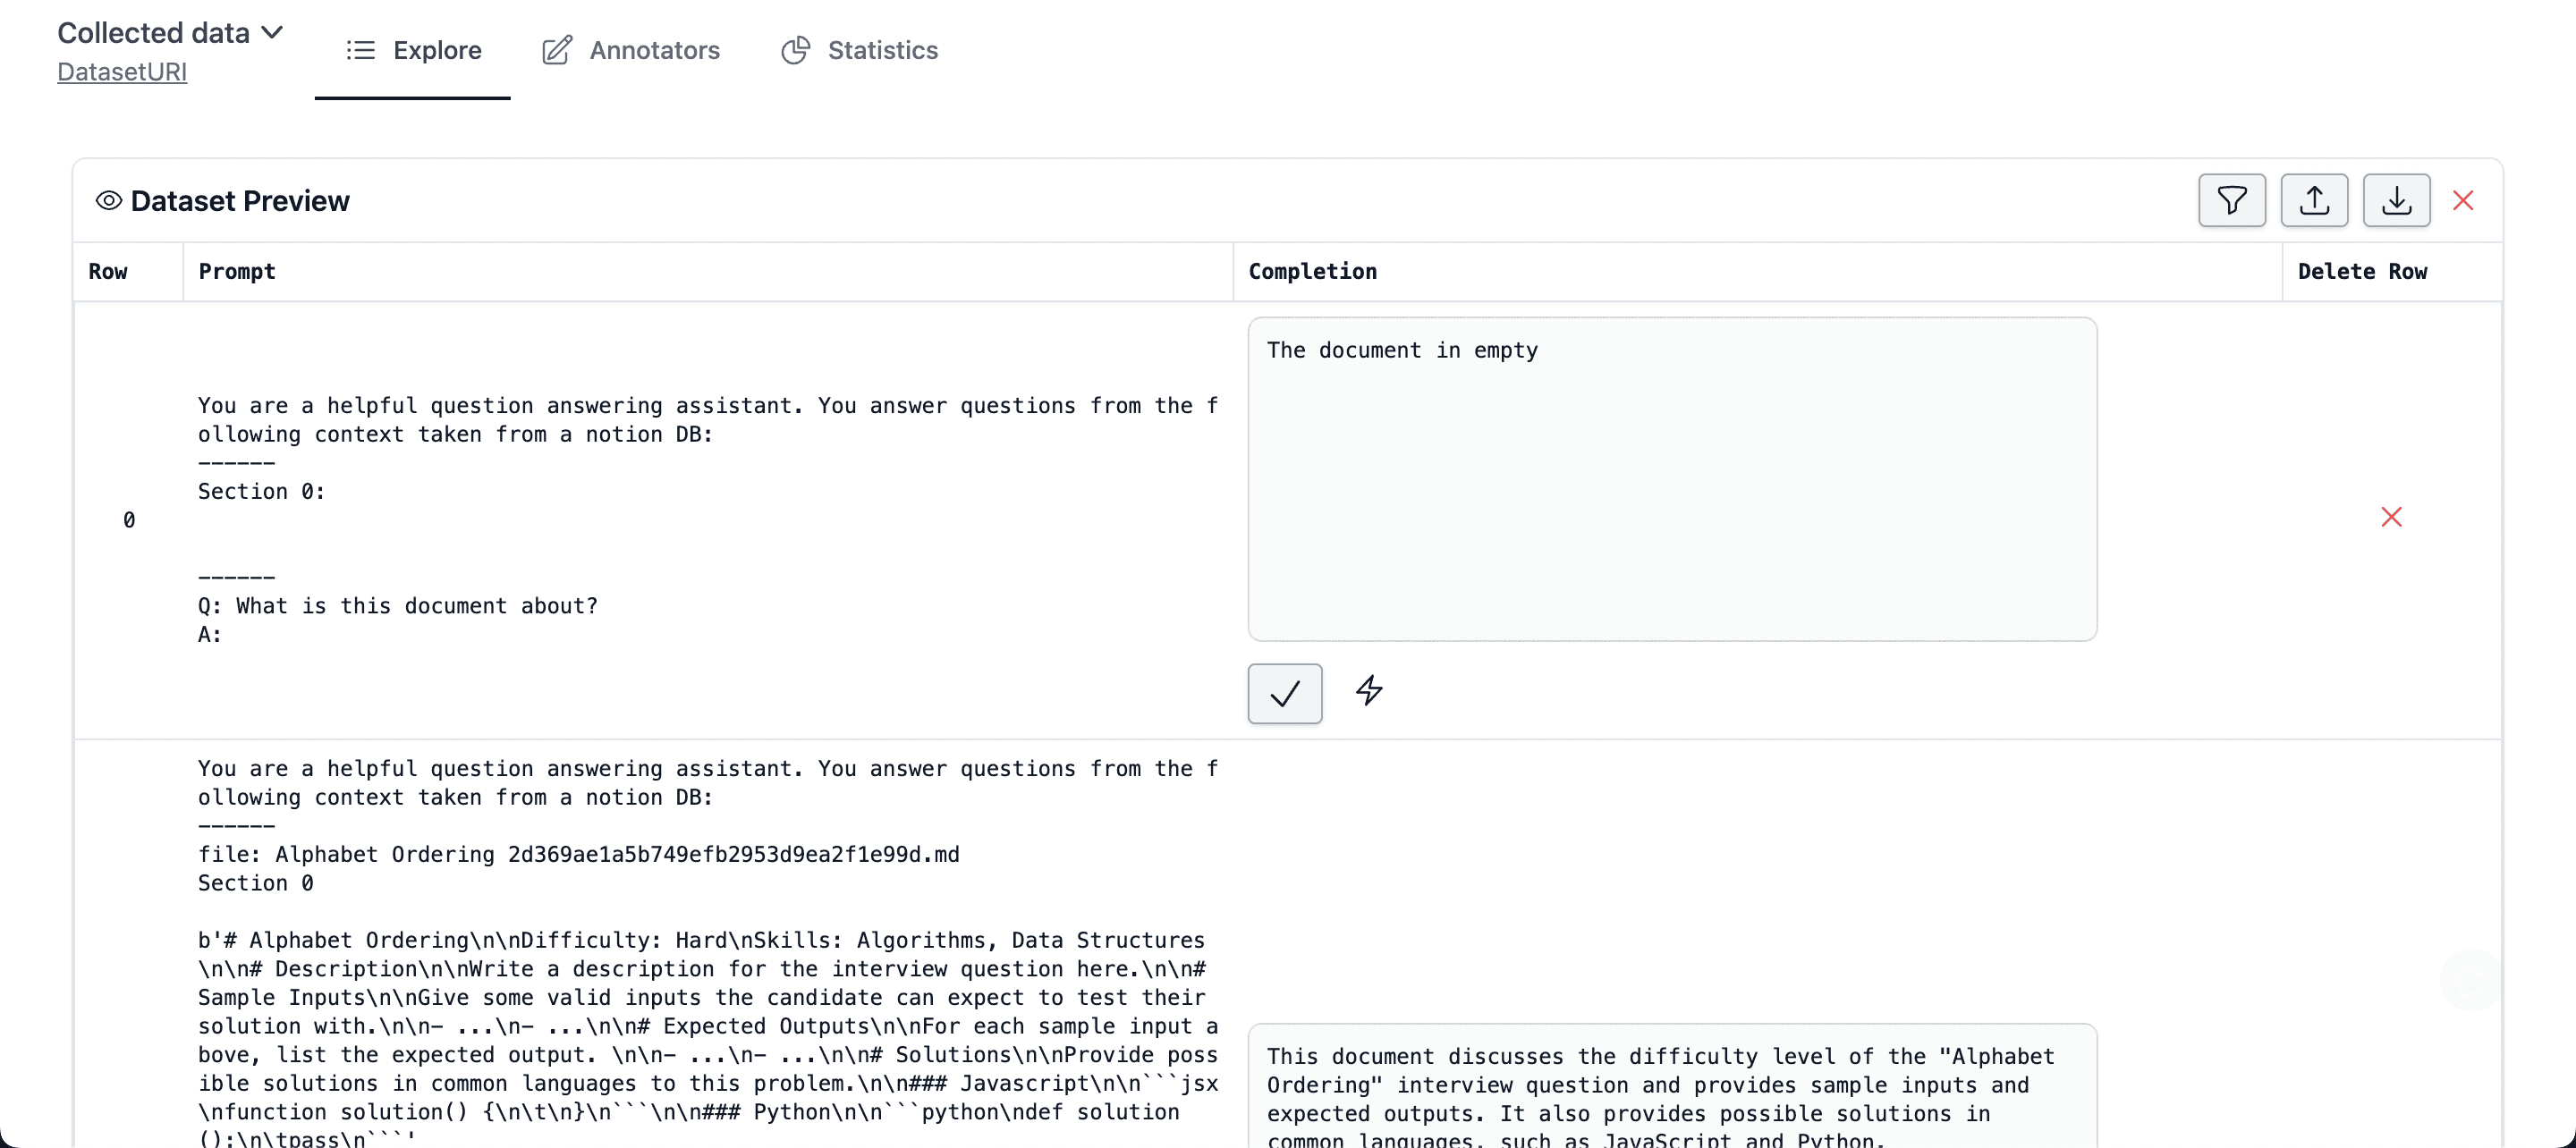This screenshot has width=2576, height=1148.
Task: Click the Delete Row column header
Action: pyautogui.click(x=2361, y=271)
